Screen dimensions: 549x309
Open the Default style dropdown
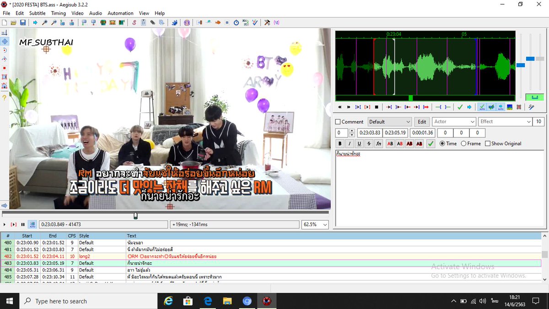click(390, 122)
